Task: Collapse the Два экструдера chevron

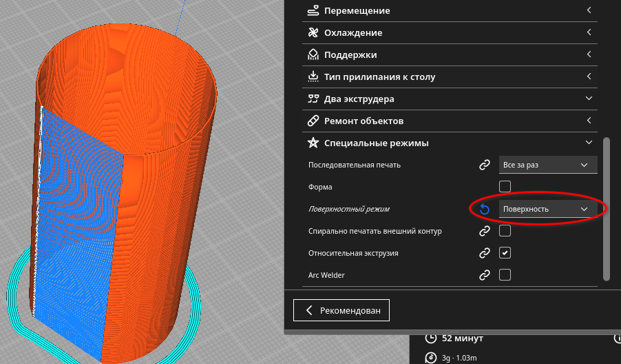Action: [589, 99]
